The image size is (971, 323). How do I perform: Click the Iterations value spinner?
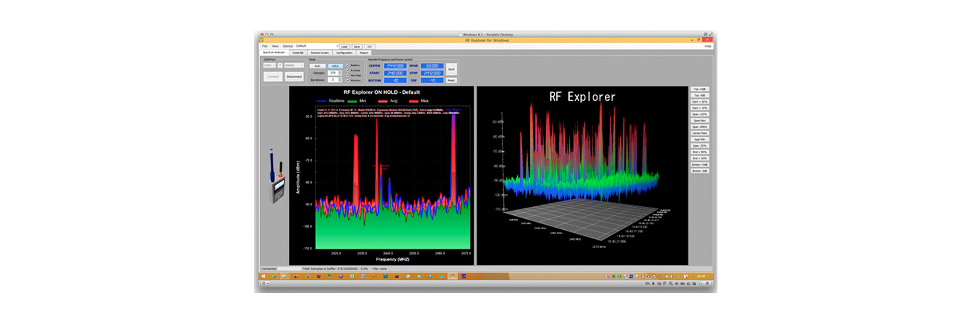[340, 79]
